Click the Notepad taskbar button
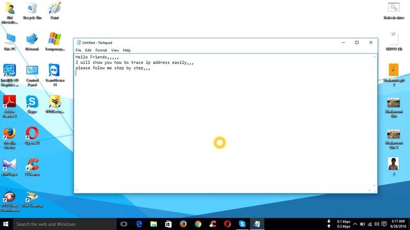 pos(257,224)
